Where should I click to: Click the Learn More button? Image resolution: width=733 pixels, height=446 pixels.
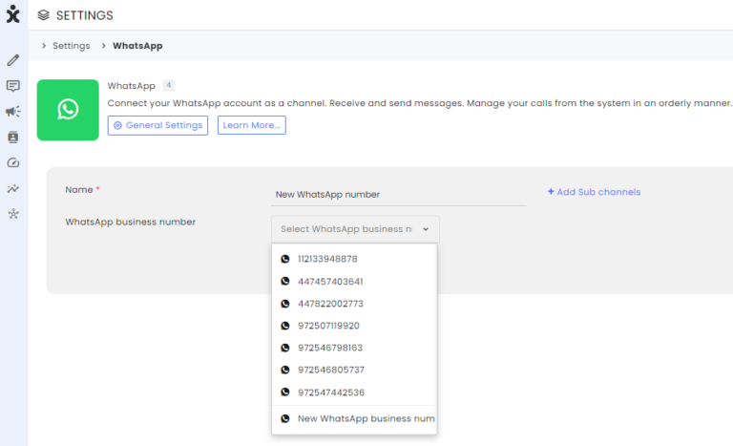tap(252, 125)
